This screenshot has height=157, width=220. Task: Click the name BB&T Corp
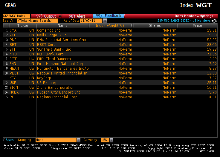(x=46, y=45)
